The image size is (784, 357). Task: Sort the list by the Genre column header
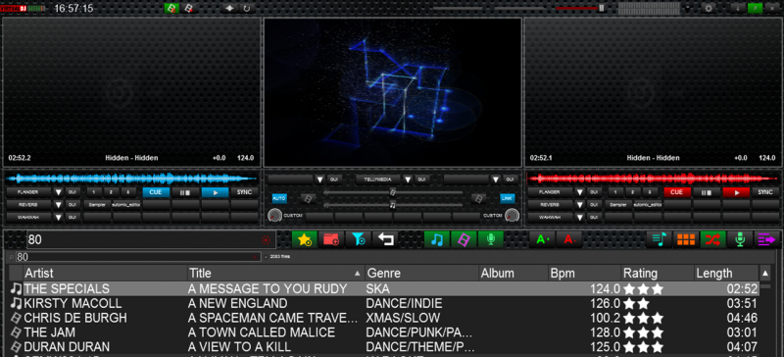[421, 274]
